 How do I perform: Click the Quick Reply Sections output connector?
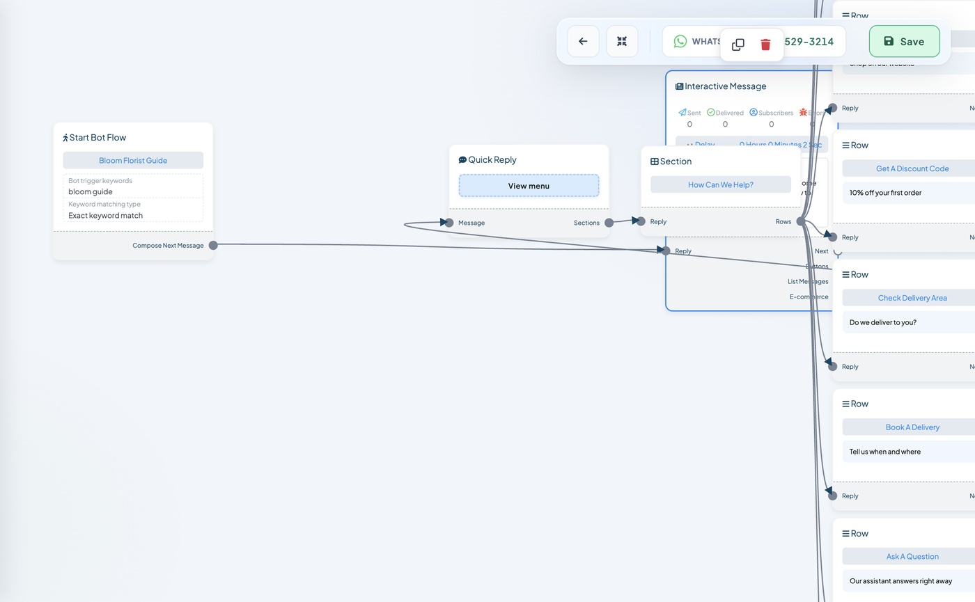609,223
